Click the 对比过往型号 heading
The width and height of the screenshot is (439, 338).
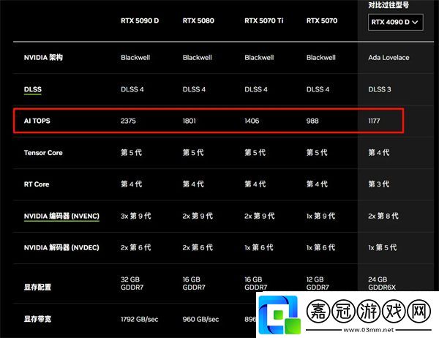click(389, 5)
